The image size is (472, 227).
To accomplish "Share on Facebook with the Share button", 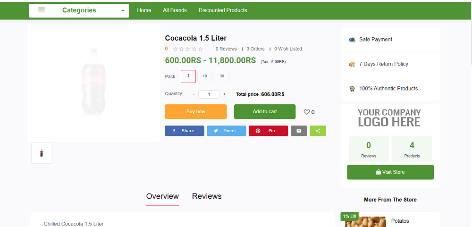I will (184, 131).
